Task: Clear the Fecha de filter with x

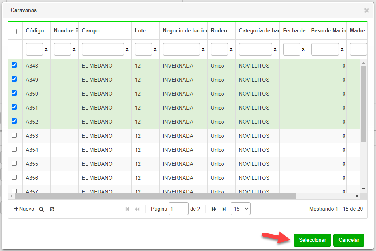Action: (x=303, y=49)
